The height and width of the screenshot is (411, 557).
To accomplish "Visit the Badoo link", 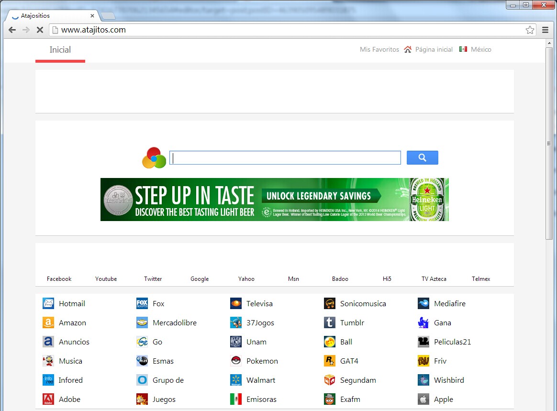I will tap(340, 279).
